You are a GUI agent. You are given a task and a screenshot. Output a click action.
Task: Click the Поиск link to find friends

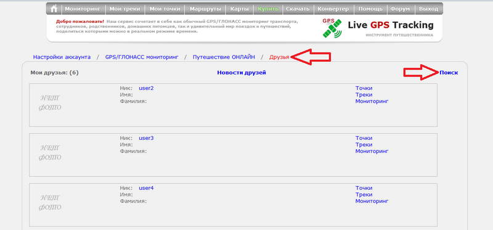[449, 73]
